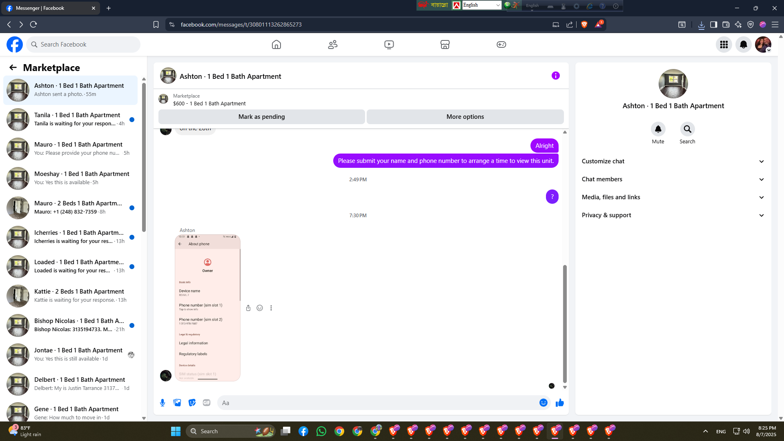Expand Media, files and links section

coord(673,197)
